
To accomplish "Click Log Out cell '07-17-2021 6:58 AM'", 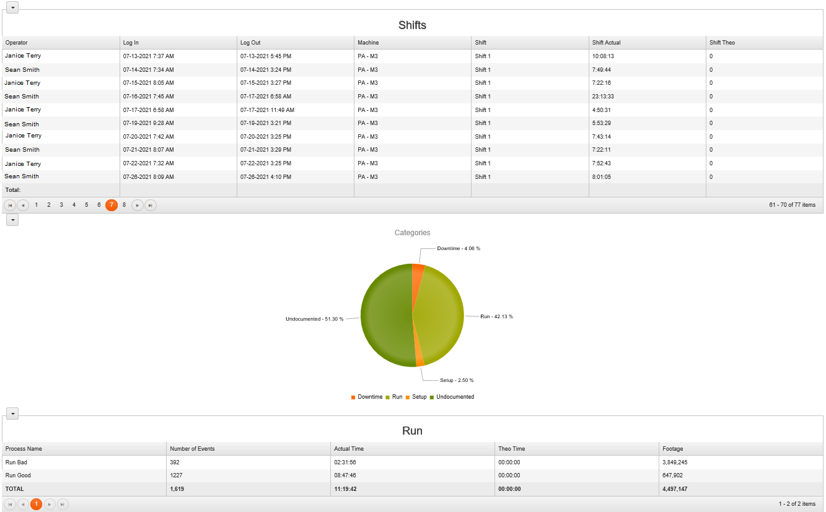I will pos(266,97).
